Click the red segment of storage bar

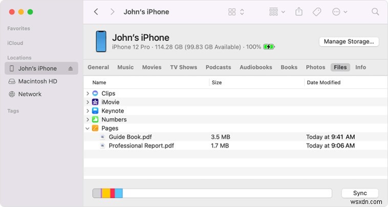(x=113, y=193)
